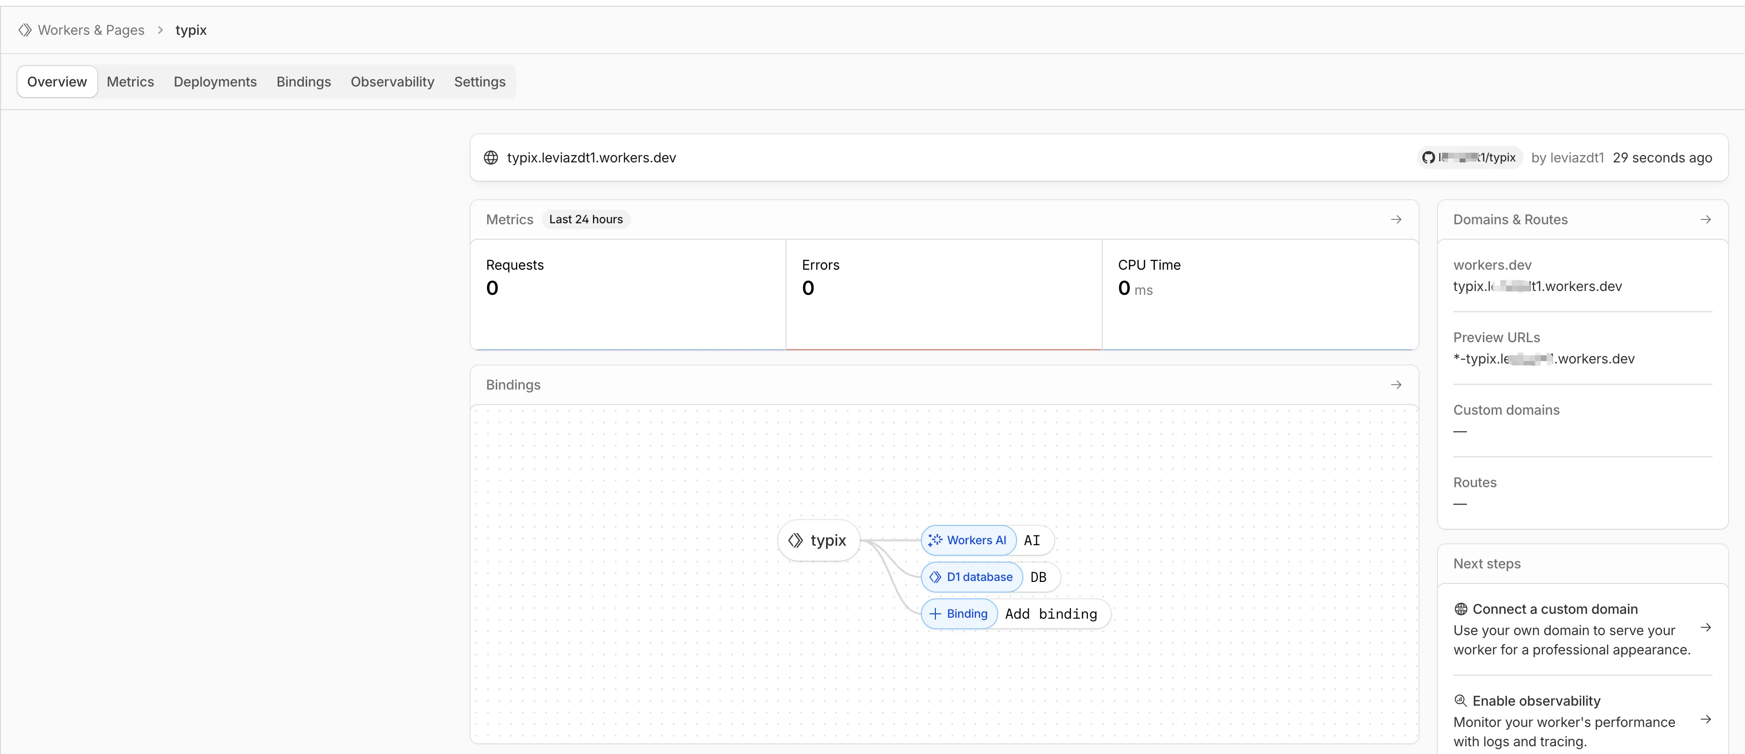Click magnifier icon beside Enable observability
This screenshot has height=754, width=1745.
[1461, 700]
